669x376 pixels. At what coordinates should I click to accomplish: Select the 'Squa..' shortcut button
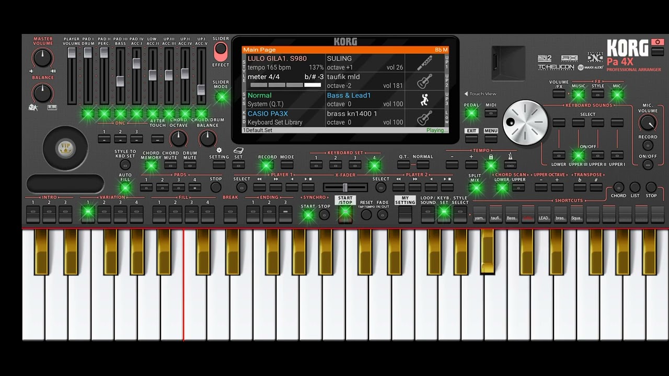(x=576, y=215)
